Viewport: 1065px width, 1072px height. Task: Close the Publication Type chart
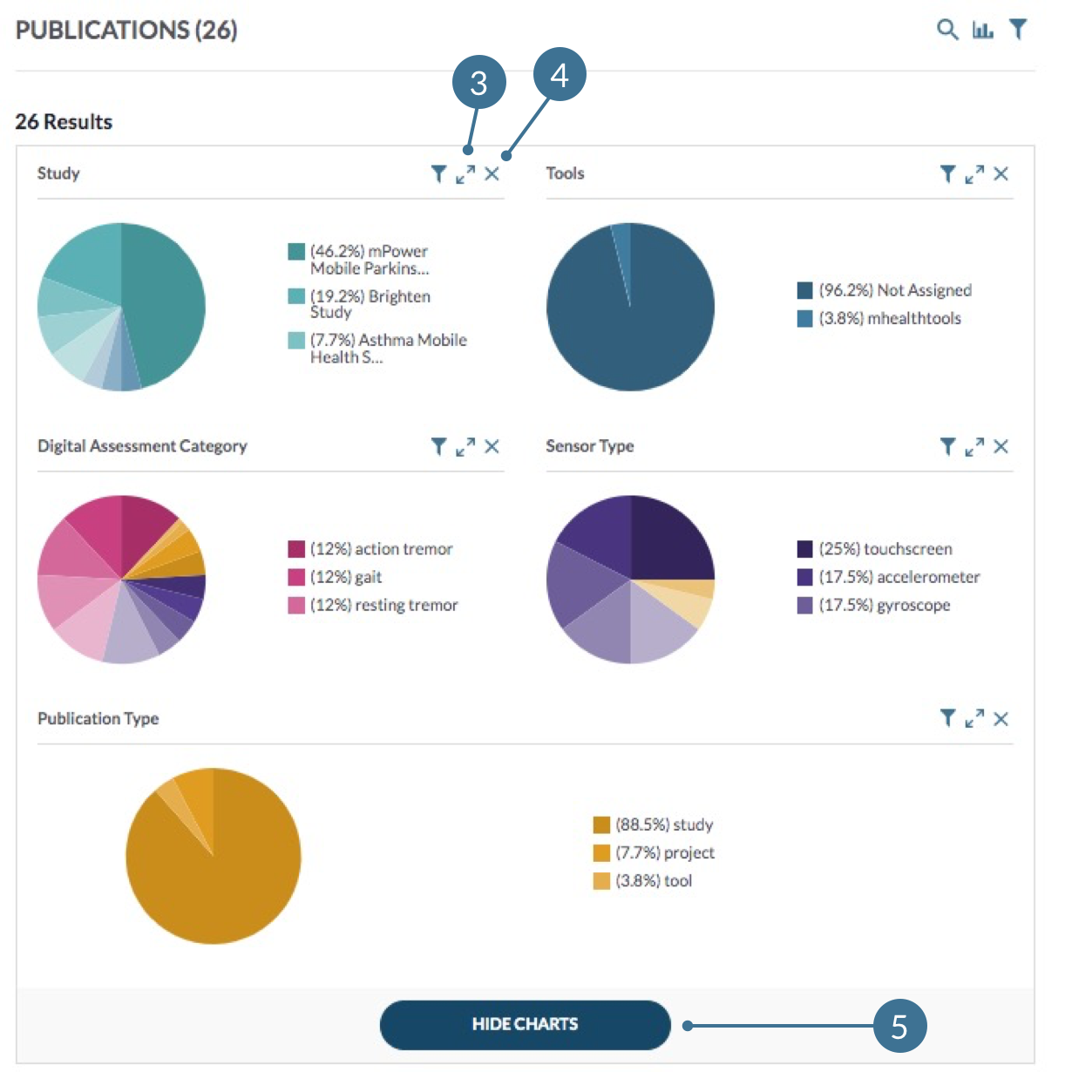coord(1001,719)
